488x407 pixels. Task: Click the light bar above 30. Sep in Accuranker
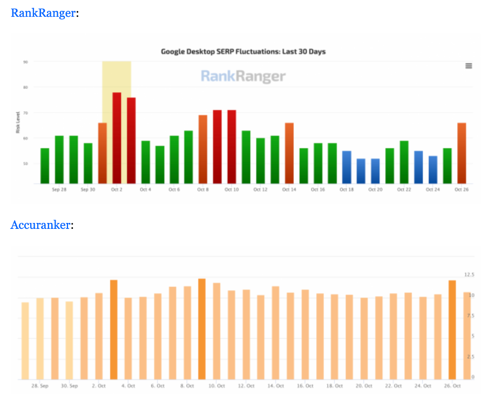point(70,341)
